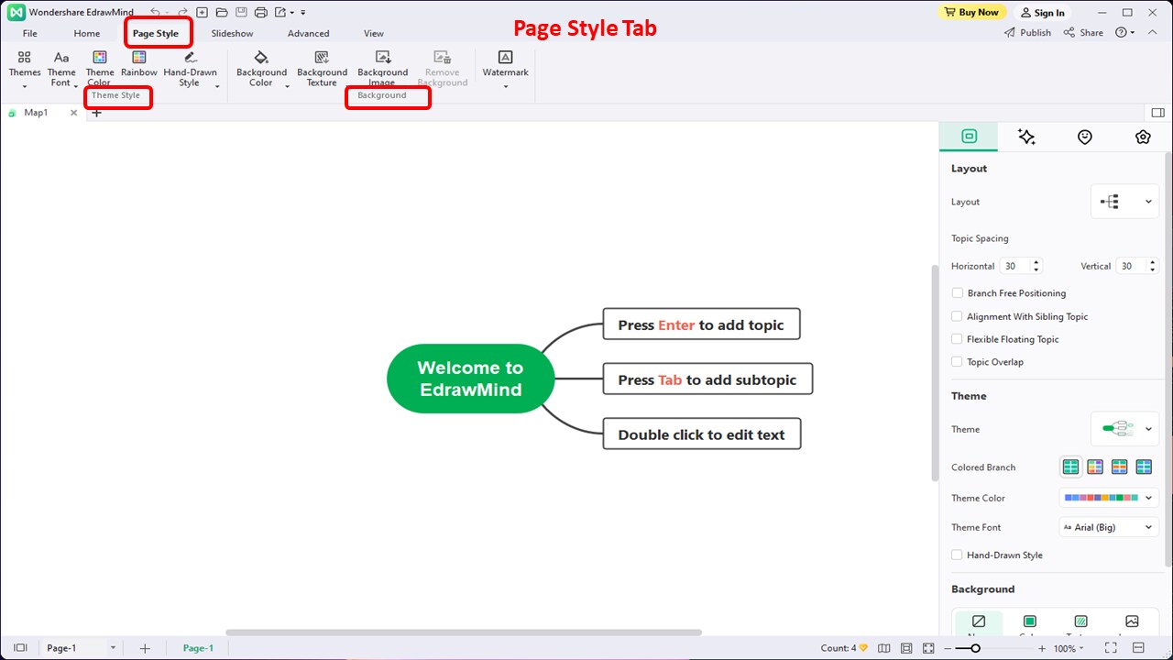Open the Theme Font Arial (Big) dropdown
This screenshot has width=1173, height=660.
tap(1109, 527)
